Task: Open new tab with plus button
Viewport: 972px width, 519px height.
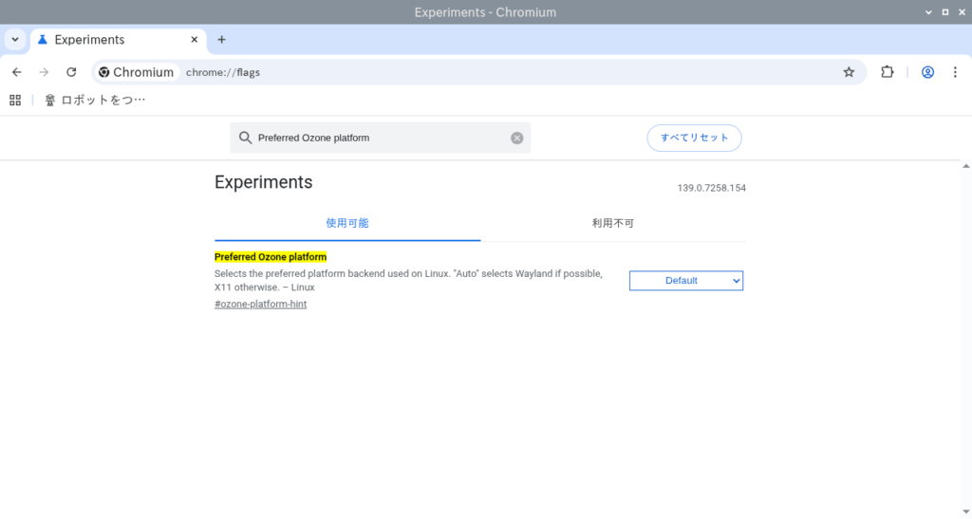Action: tap(221, 40)
